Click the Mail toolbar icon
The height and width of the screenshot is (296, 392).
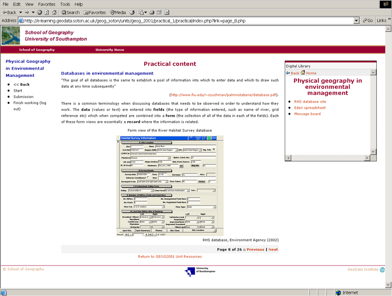141,12
